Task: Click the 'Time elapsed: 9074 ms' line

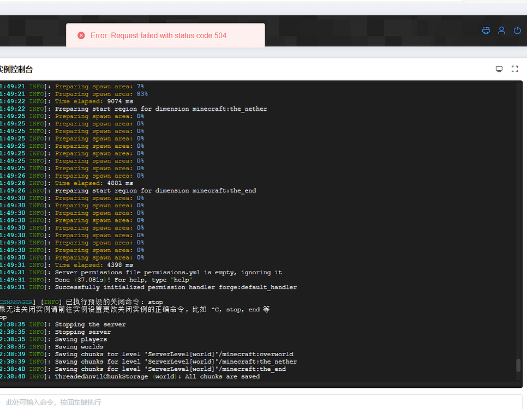Action: [94, 101]
